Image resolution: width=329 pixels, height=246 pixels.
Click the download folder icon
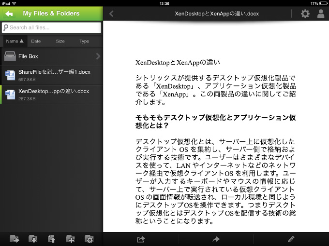point(33,239)
